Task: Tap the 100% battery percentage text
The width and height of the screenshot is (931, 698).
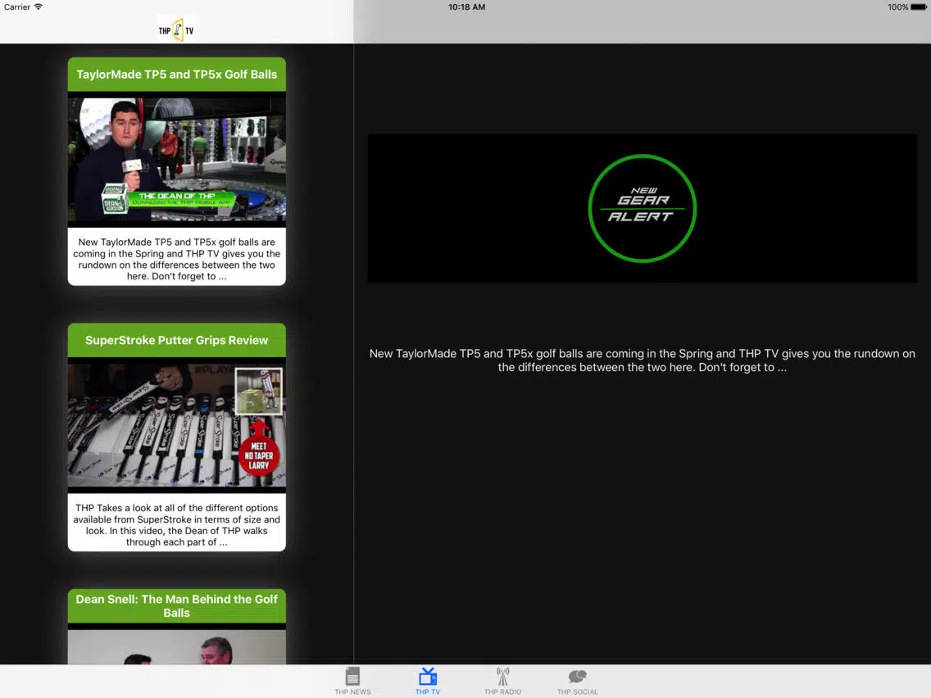Action: point(897,7)
